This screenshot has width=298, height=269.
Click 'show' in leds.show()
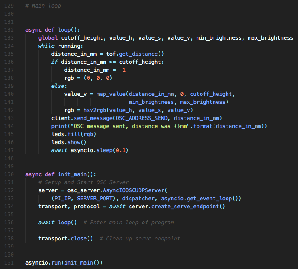[74, 142]
